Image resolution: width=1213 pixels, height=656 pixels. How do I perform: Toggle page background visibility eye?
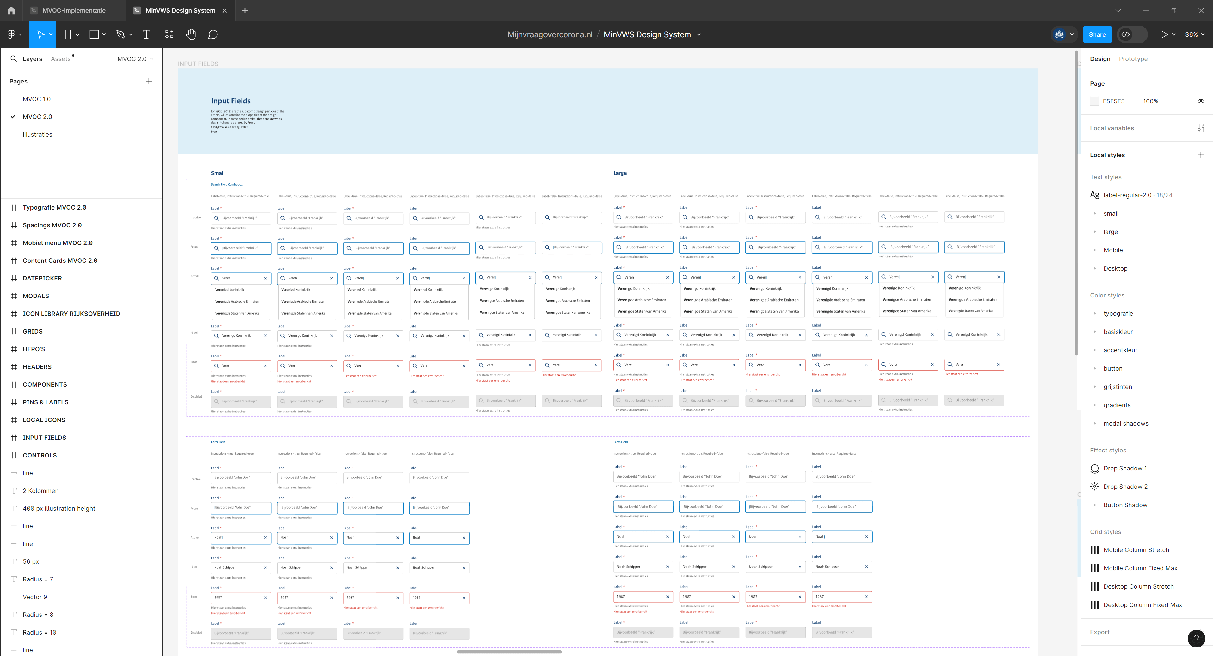1201,101
